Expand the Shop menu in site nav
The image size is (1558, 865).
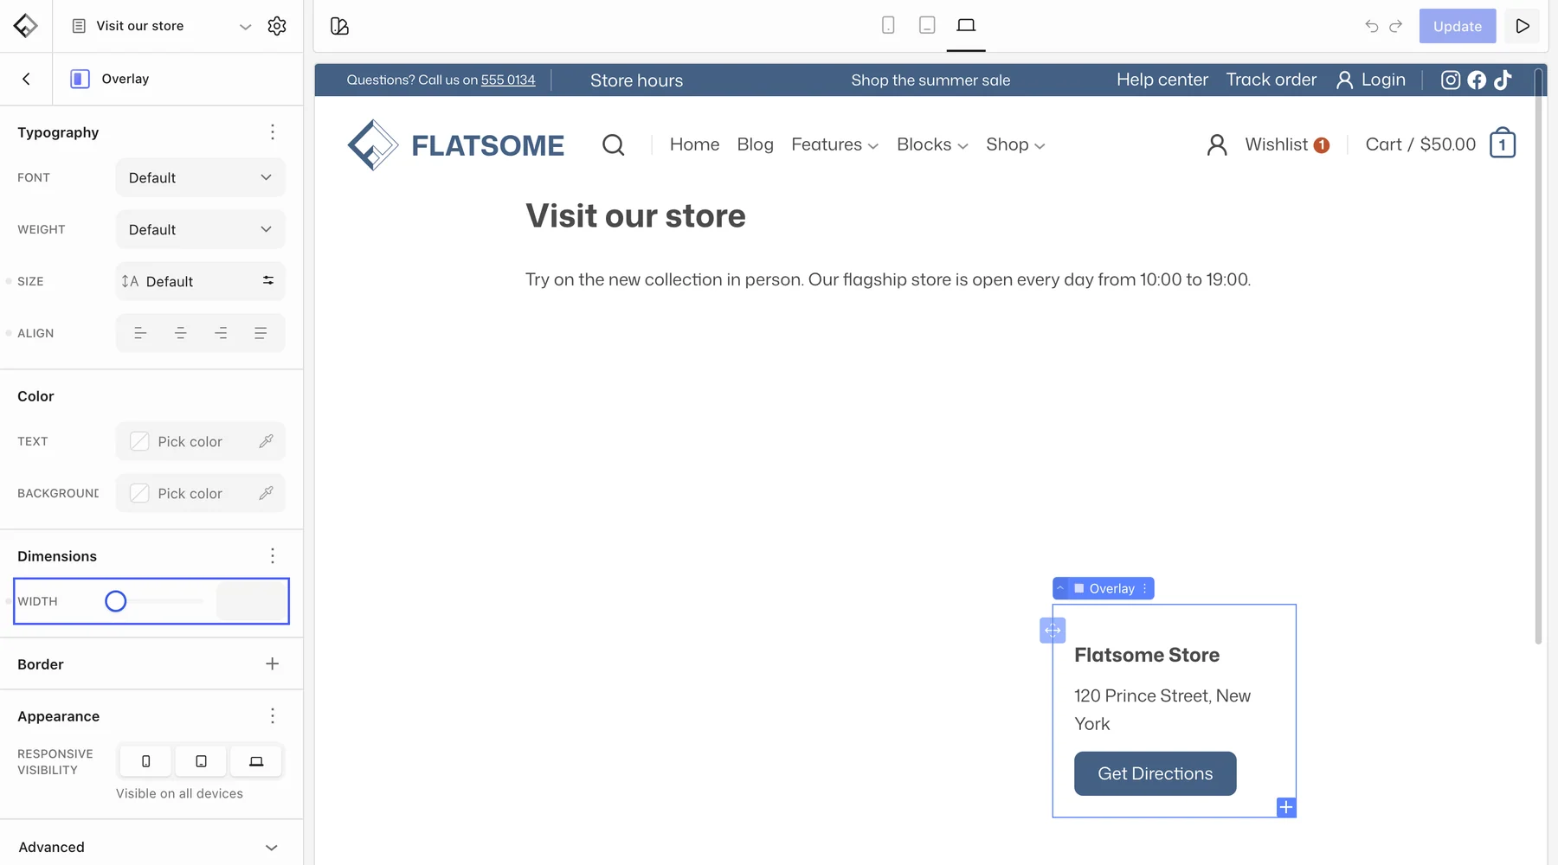(1015, 144)
